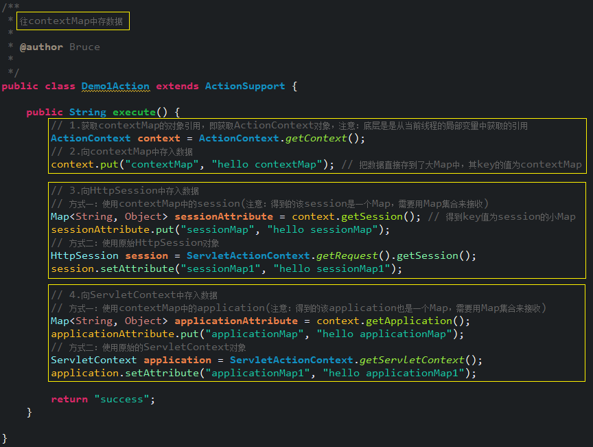593x447 pixels.
Task: Click comment line 2.向contextMap中存入数据
Action: (121, 152)
